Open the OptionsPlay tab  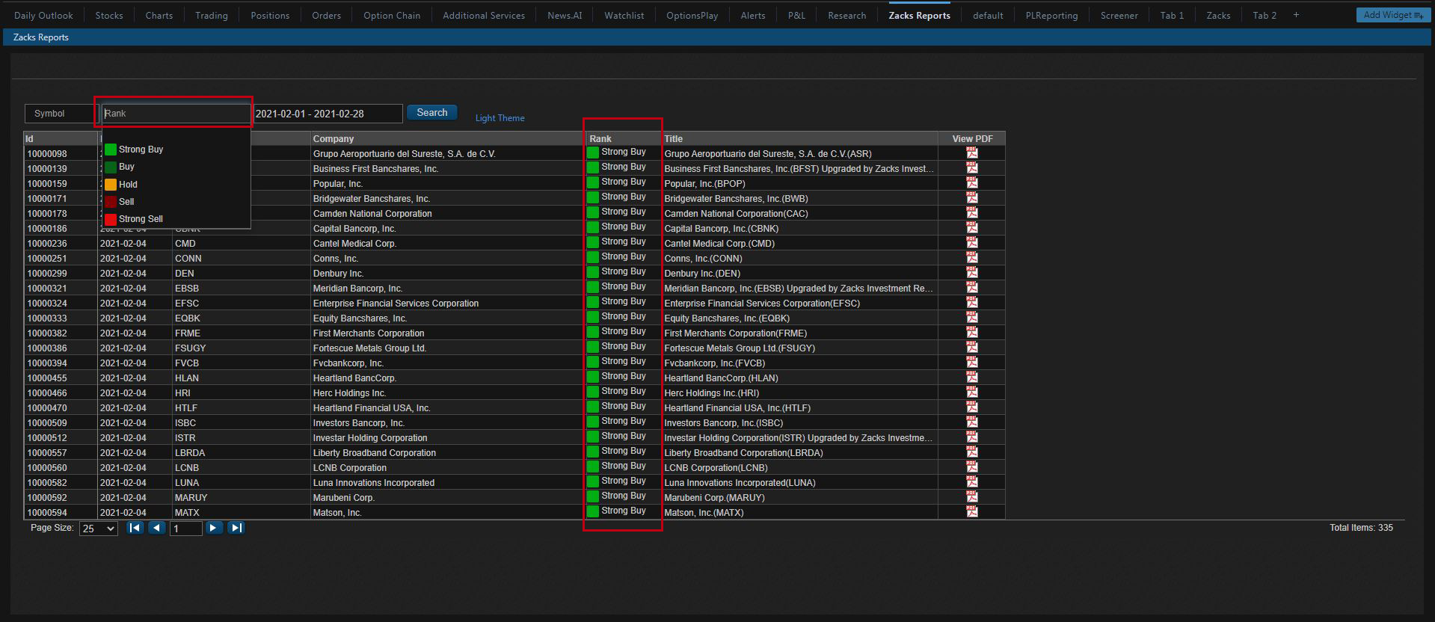pos(692,15)
